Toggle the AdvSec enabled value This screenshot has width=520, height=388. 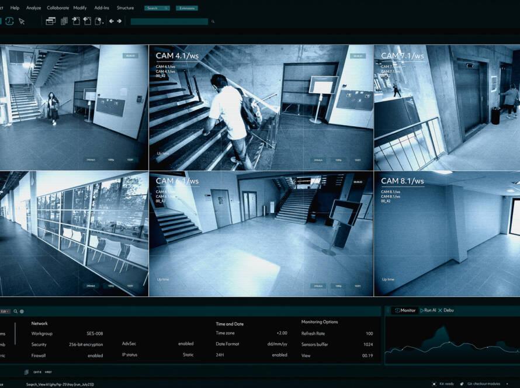point(186,344)
